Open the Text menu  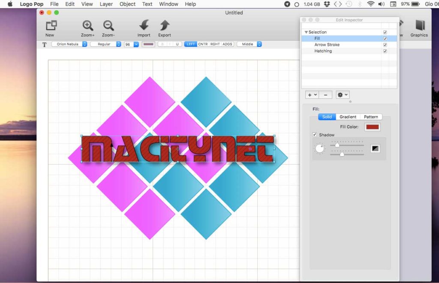click(x=147, y=4)
